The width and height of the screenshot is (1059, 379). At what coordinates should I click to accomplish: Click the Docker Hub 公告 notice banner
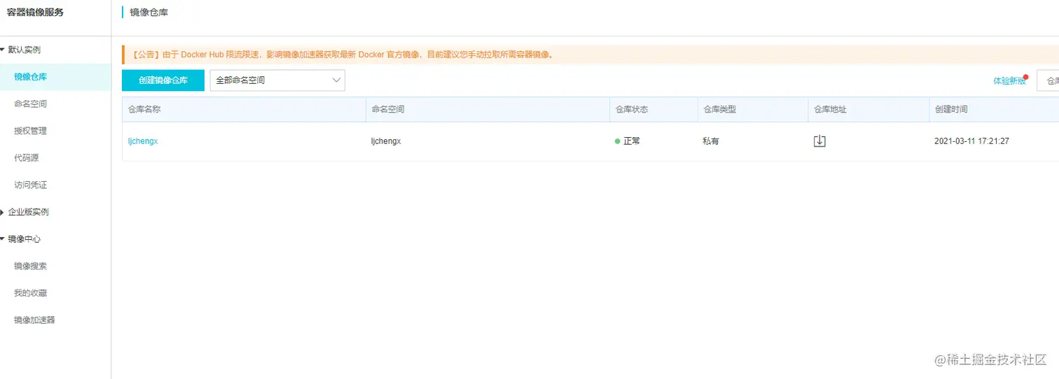coord(590,55)
